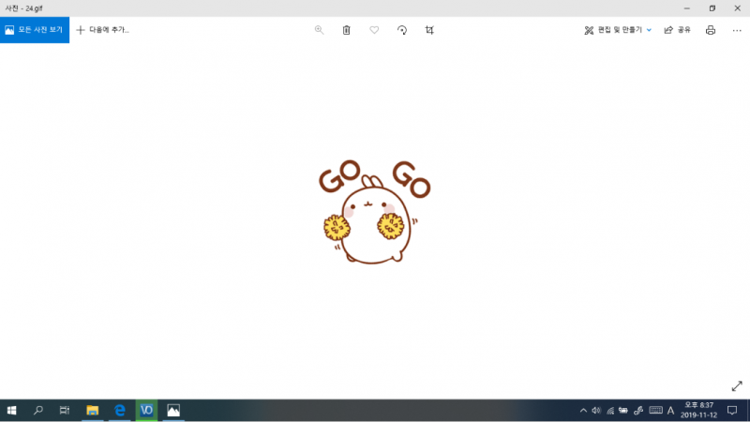This screenshot has height=422, width=750.
Task: Expand the hidden system tray icons
Action: 583,411
